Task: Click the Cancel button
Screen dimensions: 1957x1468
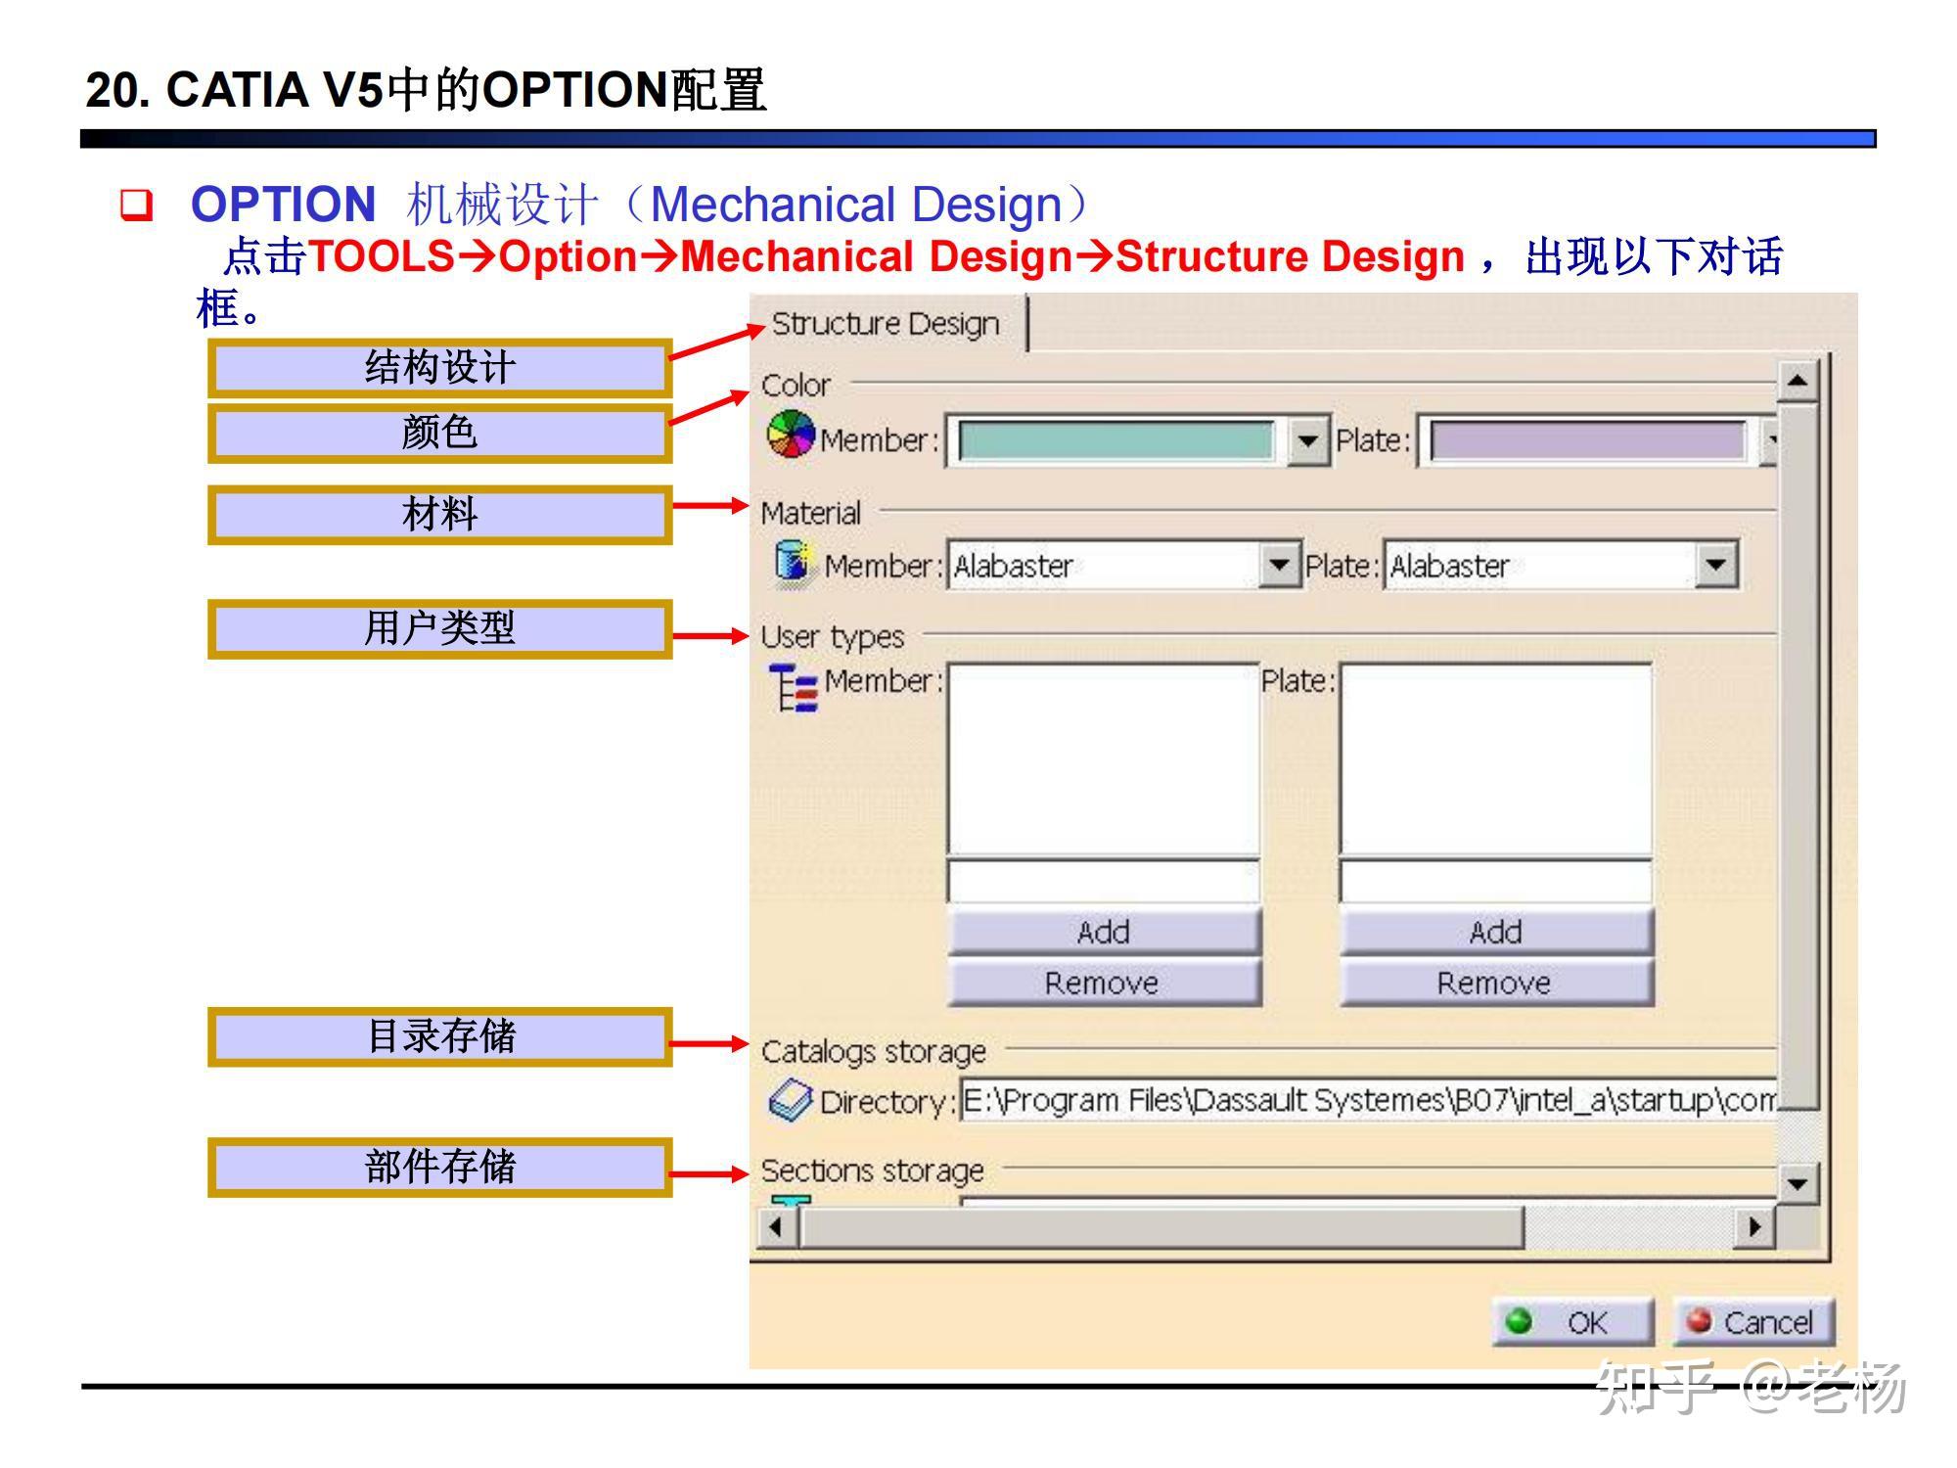Action: pyautogui.click(x=1752, y=1322)
